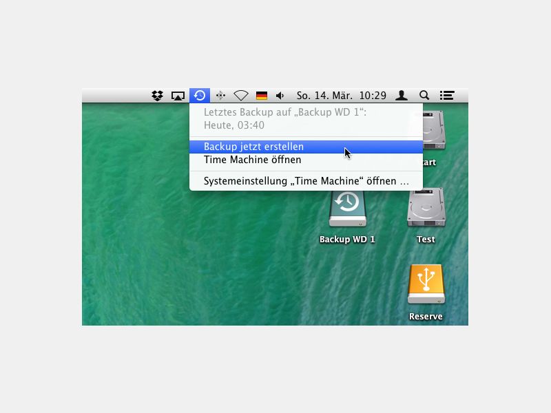Click the Backup WD 1 label
Viewport: 551px width, 413px height.
(x=347, y=240)
